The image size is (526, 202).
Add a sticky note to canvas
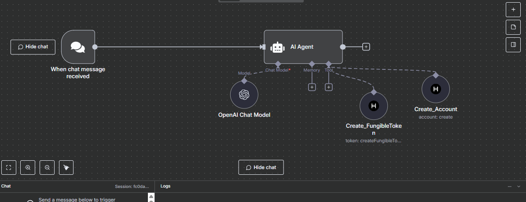tap(513, 27)
